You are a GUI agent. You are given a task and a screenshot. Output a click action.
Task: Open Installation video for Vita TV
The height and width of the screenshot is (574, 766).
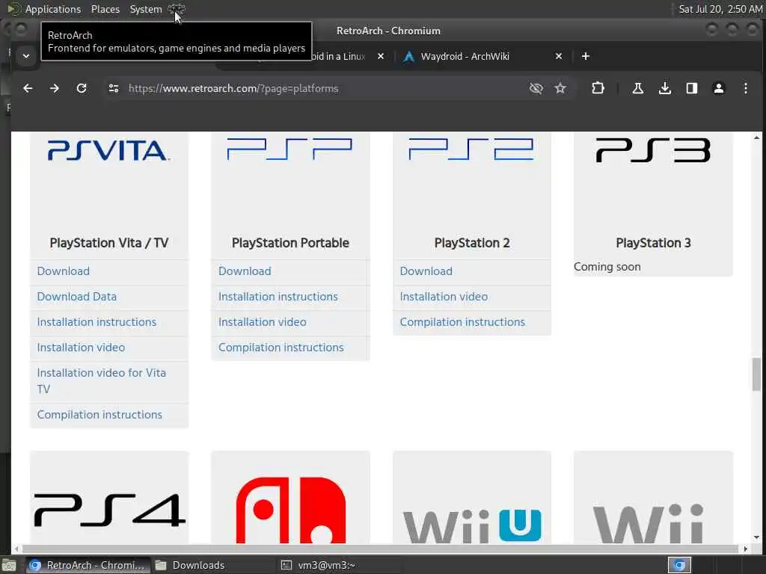point(102,380)
